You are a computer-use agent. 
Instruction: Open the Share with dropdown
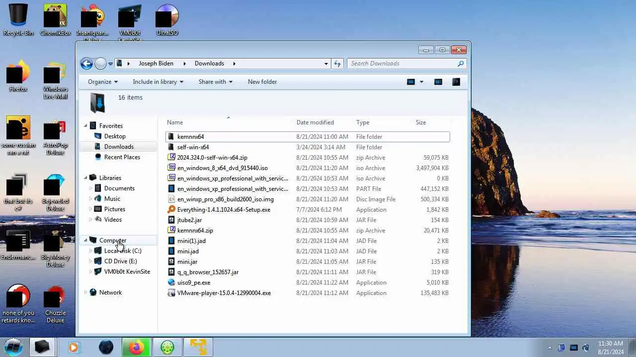216,82
